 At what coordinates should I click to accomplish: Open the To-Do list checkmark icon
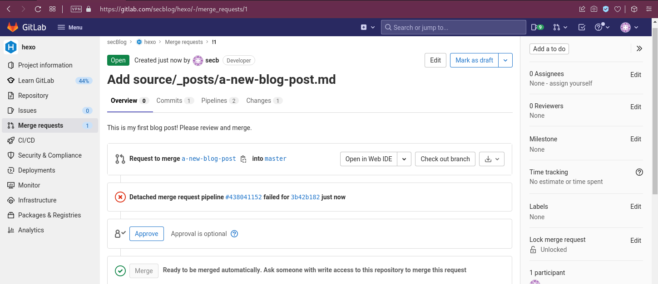tap(582, 27)
